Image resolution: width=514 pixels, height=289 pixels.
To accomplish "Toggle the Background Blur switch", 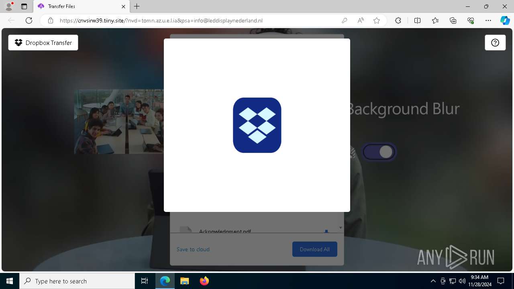I will click(379, 152).
